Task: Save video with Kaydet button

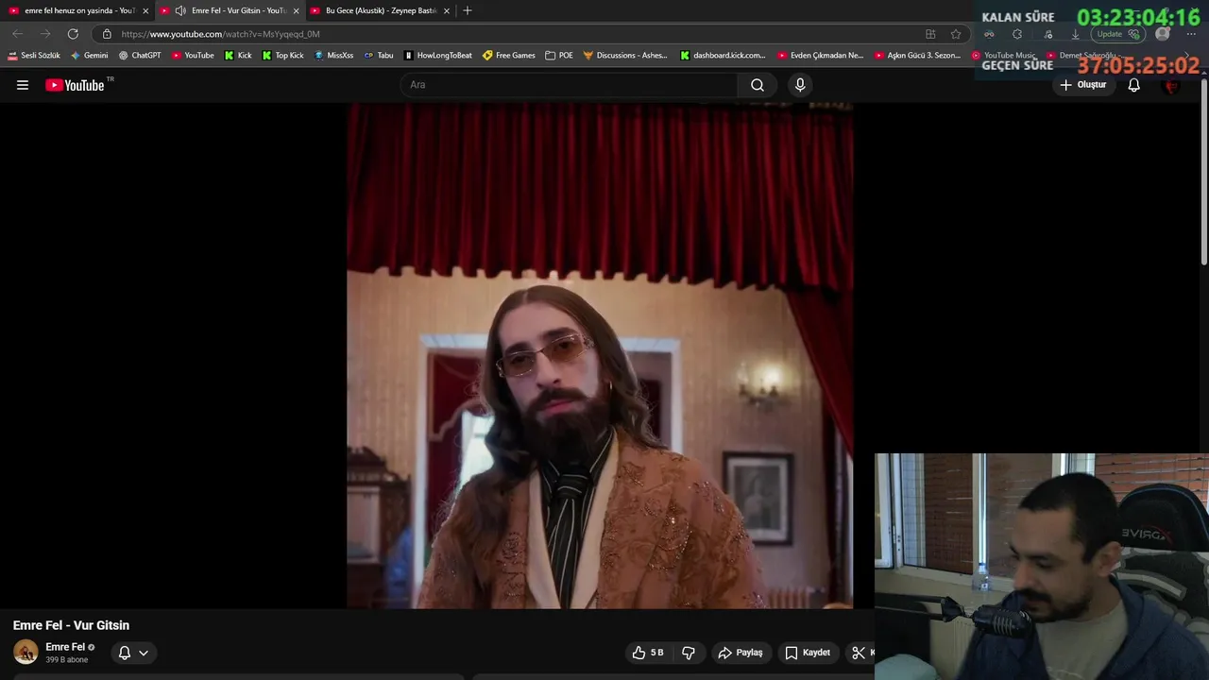Action: (x=808, y=653)
